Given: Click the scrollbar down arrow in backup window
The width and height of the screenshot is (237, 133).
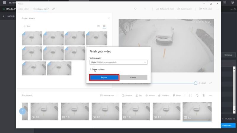Looking at the screenshot, I should (234, 110).
